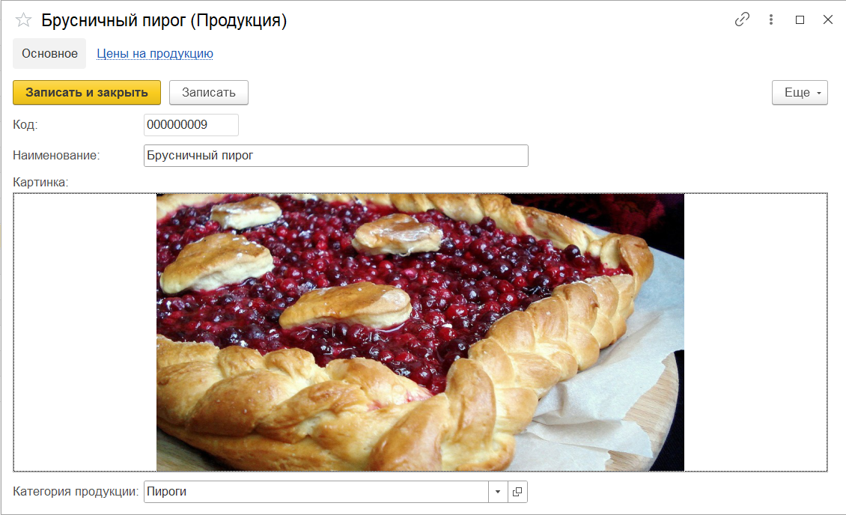The height and width of the screenshot is (515, 846).
Task: Switch to the Основное tab
Action: (x=49, y=53)
